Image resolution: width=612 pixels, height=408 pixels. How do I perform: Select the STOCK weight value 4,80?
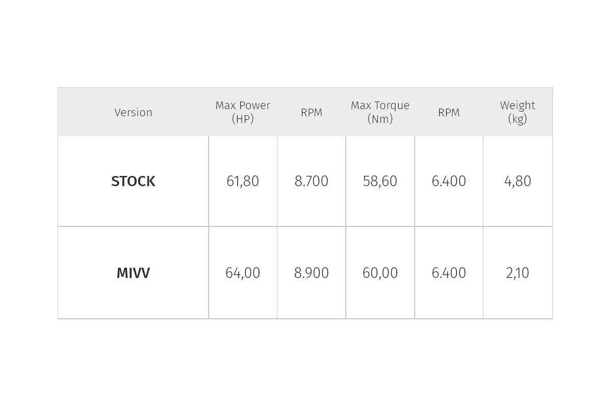[x=518, y=182]
